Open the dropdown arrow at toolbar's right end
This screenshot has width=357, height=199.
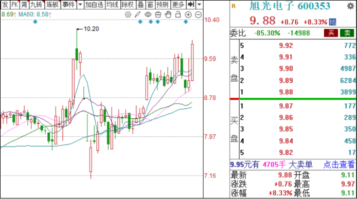click(199, 4)
